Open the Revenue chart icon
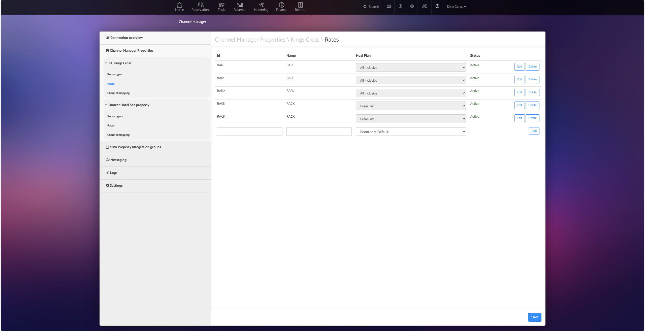The width and height of the screenshot is (645, 331). (x=240, y=7)
